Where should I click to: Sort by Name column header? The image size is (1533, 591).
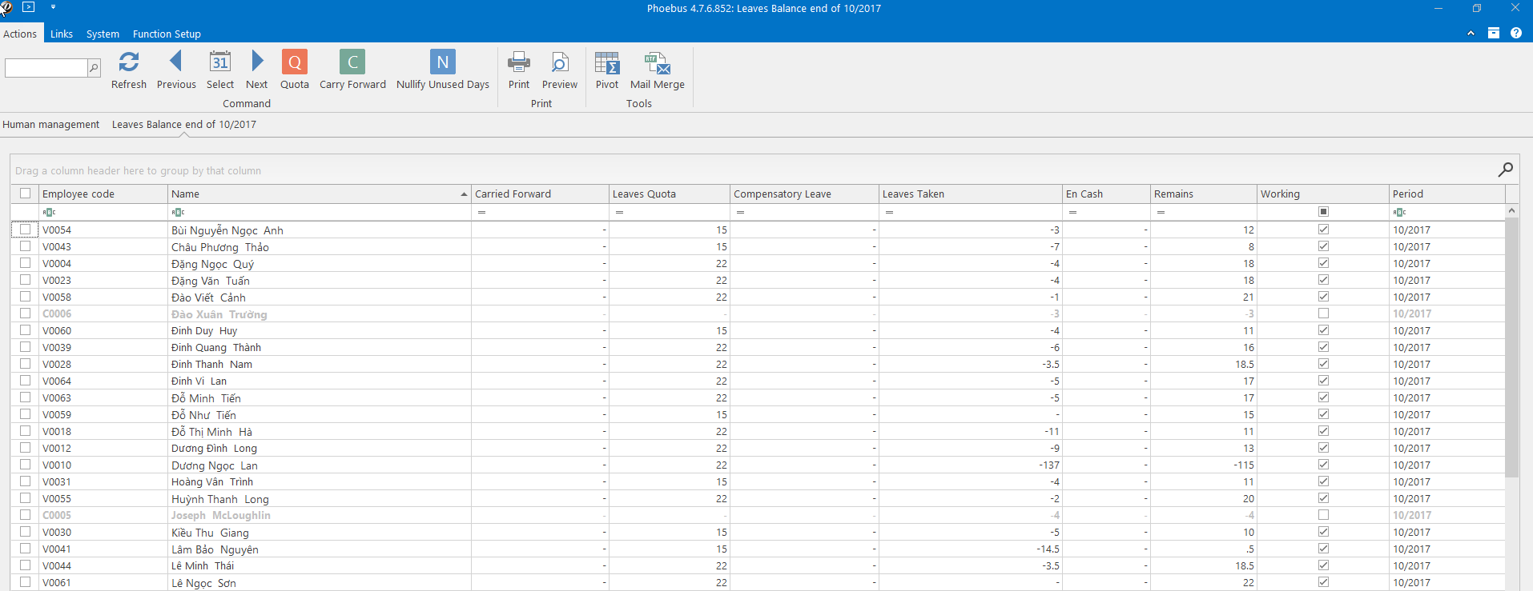tap(319, 194)
